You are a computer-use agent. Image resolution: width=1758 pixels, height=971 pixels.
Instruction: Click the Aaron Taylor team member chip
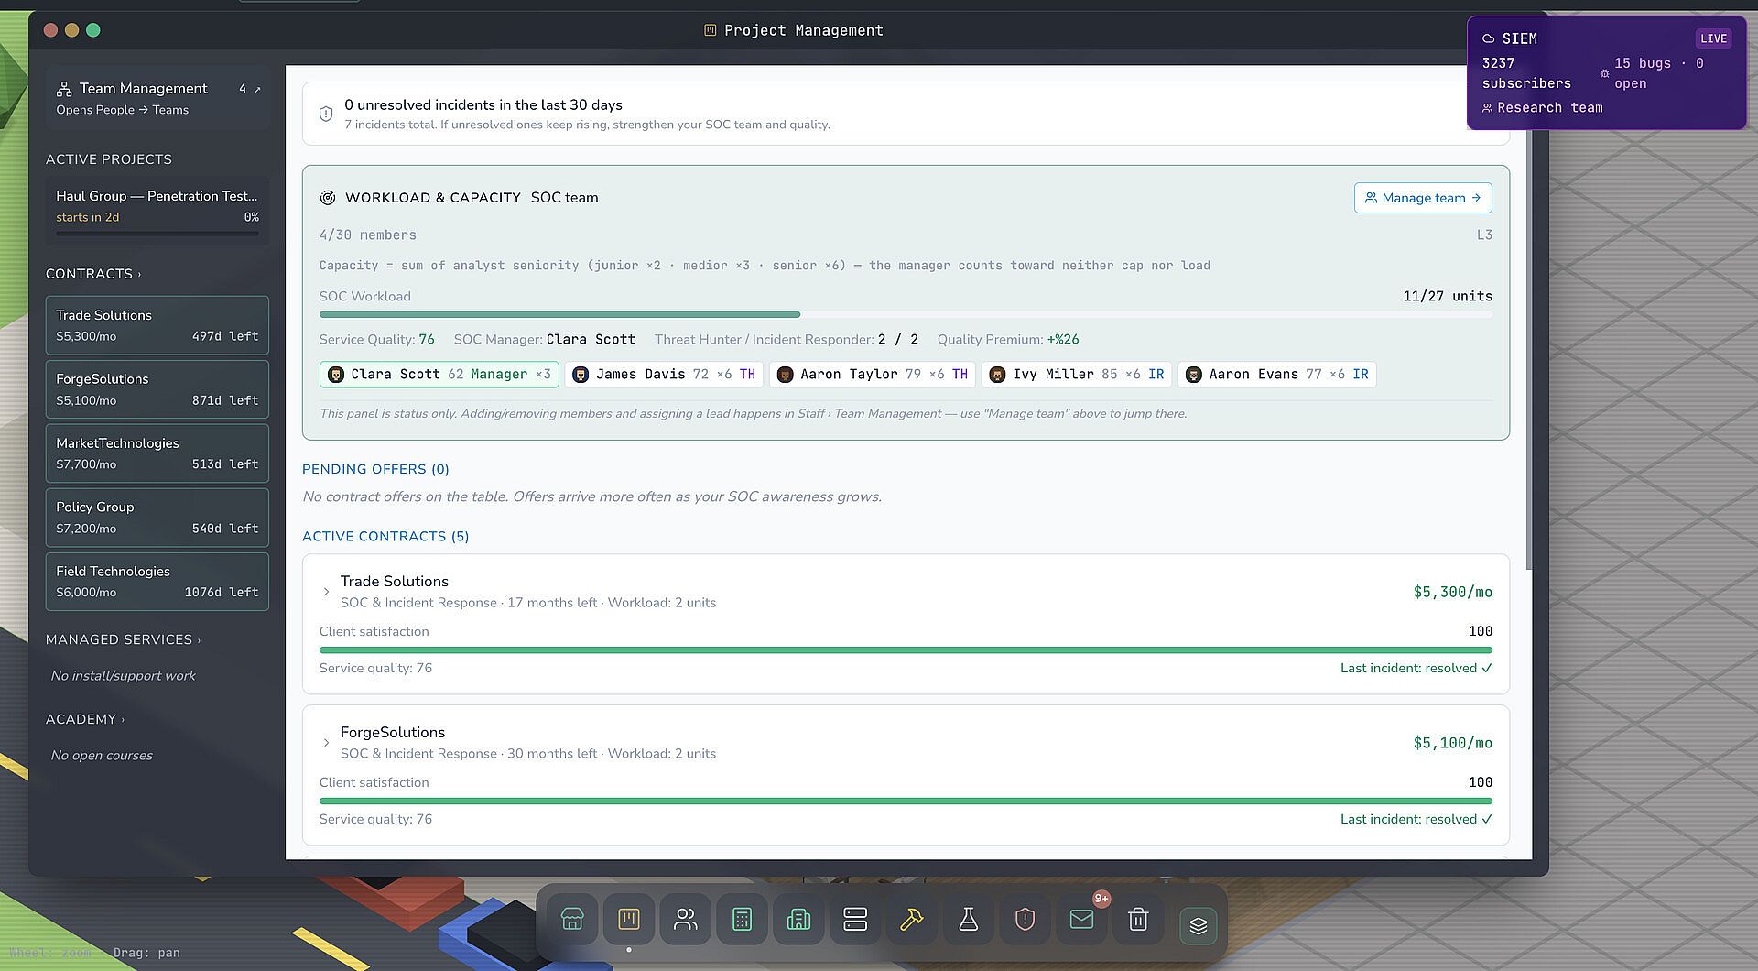(x=873, y=375)
